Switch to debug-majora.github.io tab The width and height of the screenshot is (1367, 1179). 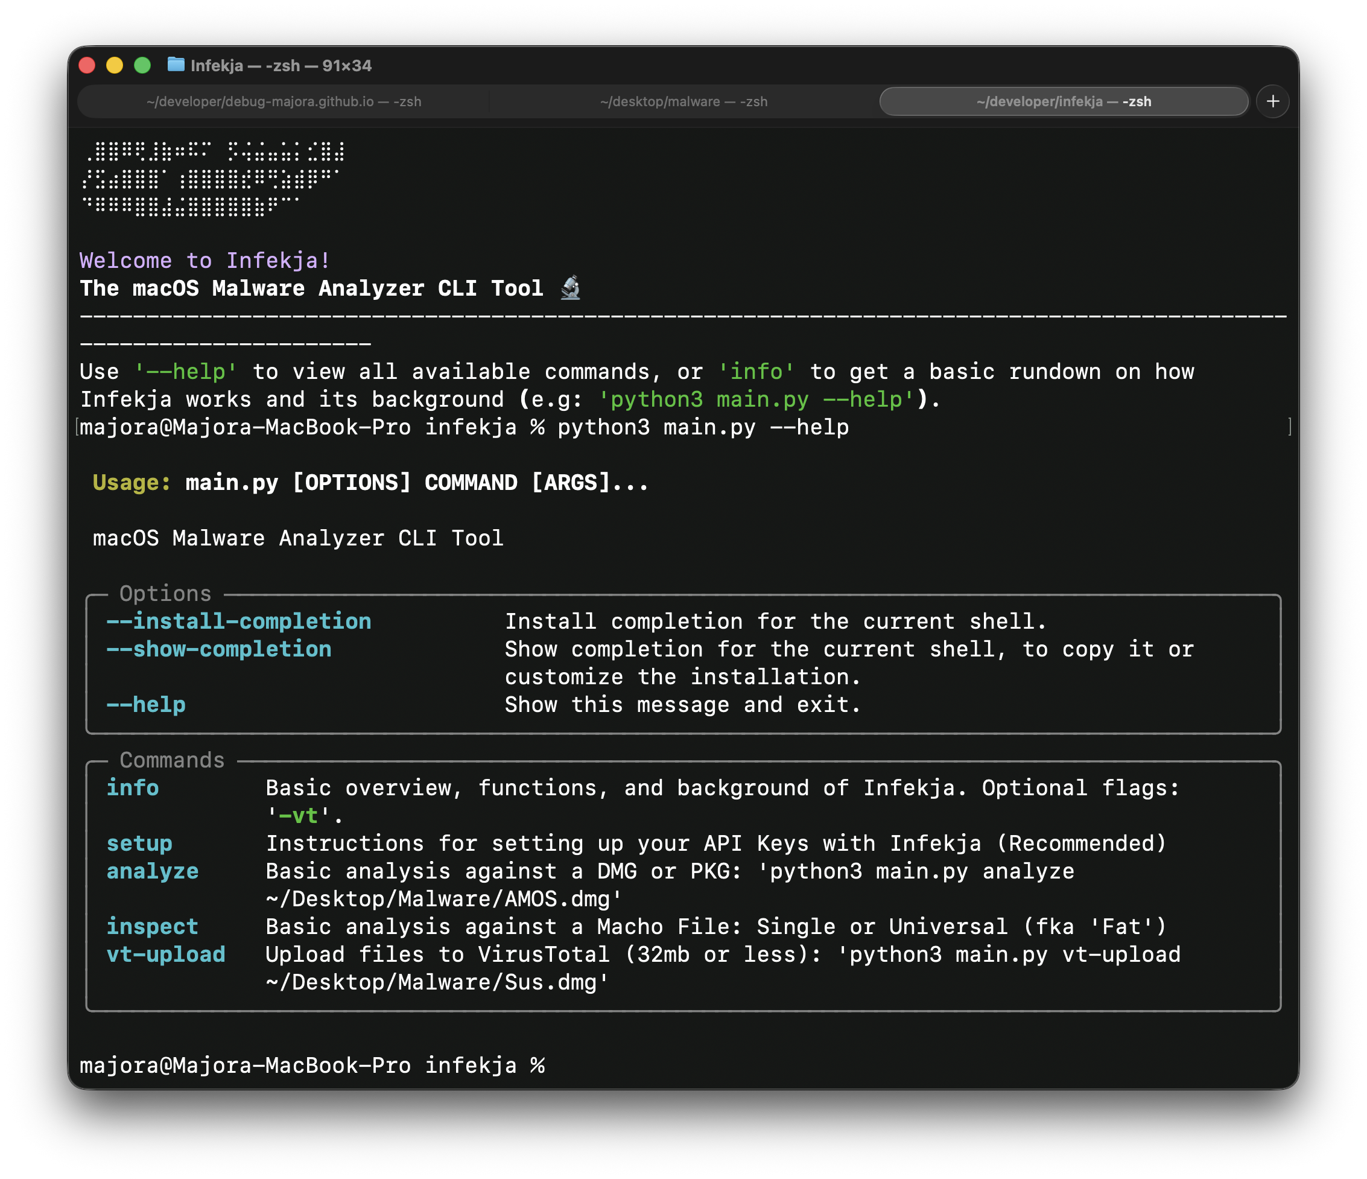[284, 101]
